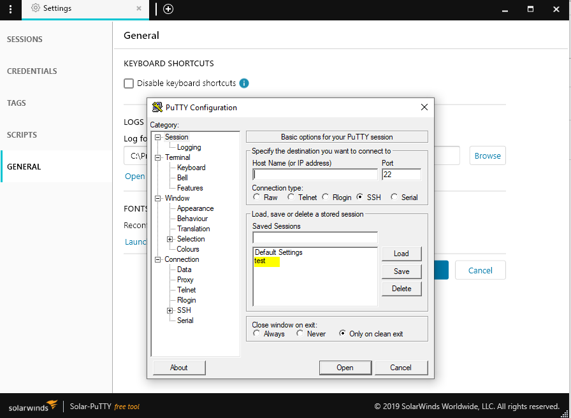
Task: Expand the Selection tree node
Action: (170, 239)
